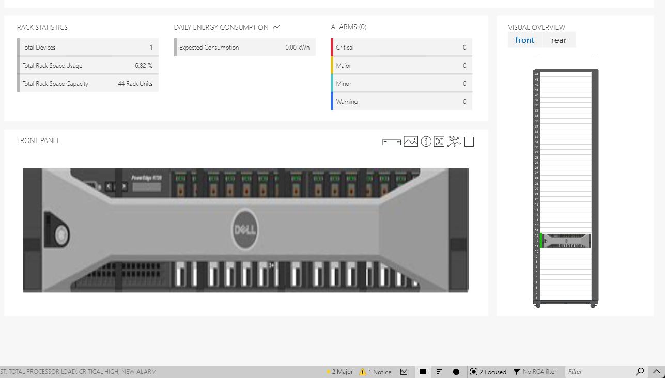This screenshot has height=378, width=665.
Task: Click the rack device view icon
Action: (391, 142)
